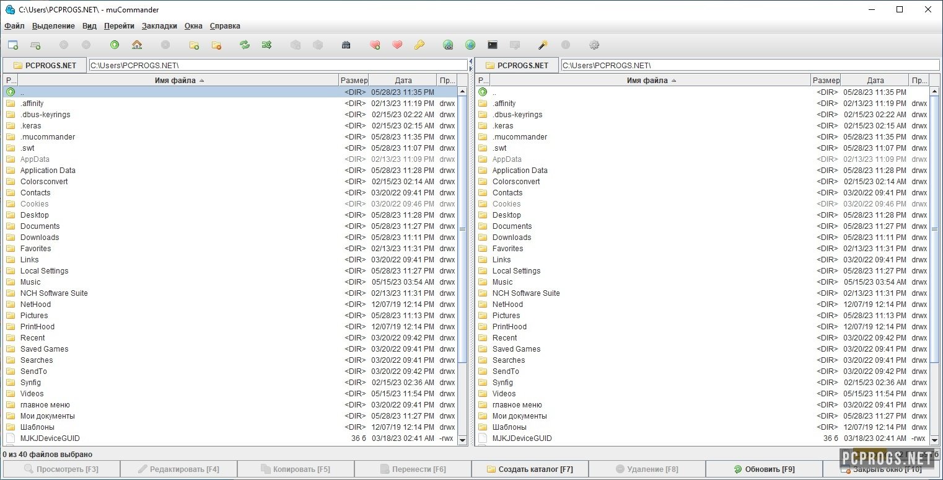This screenshot has height=480, width=943.
Task: Open the run command terminal icon
Action: pyautogui.click(x=493, y=45)
